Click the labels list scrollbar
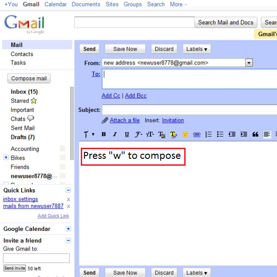Image resolution: width=277 pixels, height=277 pixels. [x=72, y=123]
